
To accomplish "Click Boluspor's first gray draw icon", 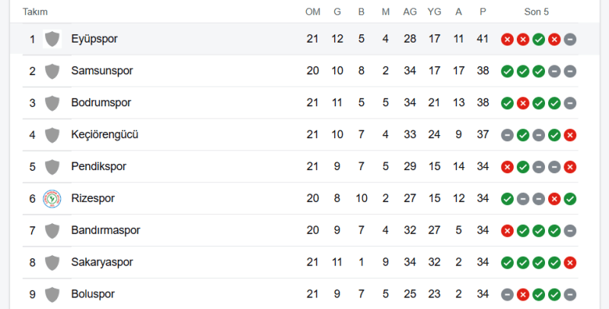I will (507, 294).
